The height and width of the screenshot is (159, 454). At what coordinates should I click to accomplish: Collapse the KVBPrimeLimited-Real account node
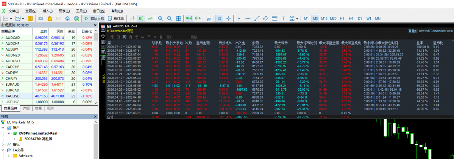(9, 133)
